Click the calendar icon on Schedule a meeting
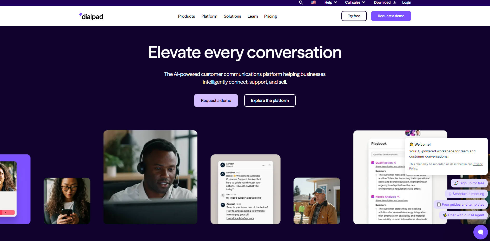 pos(450,194)
